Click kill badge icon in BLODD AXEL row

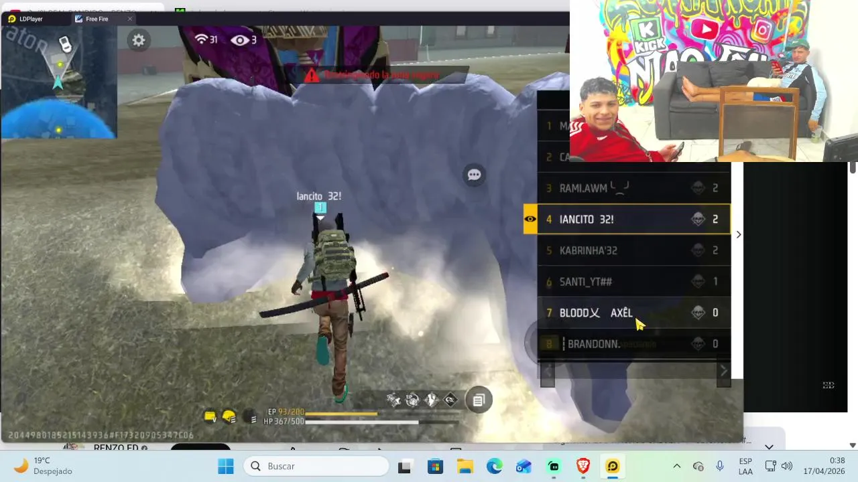[698, 313]
